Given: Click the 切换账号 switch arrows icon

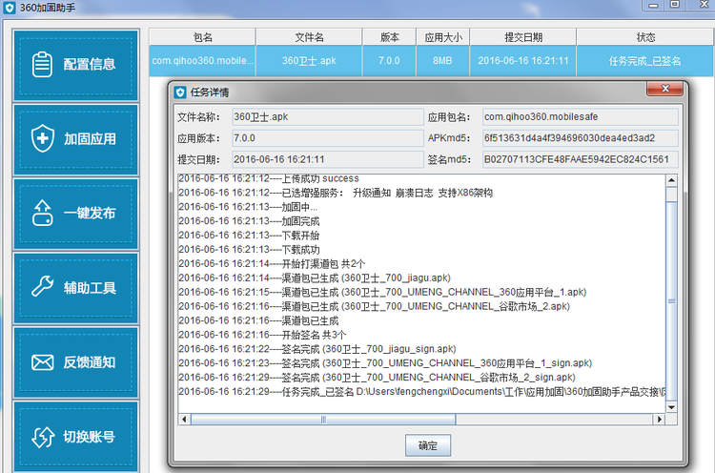Looking at the screenshot, I should 43,437.
